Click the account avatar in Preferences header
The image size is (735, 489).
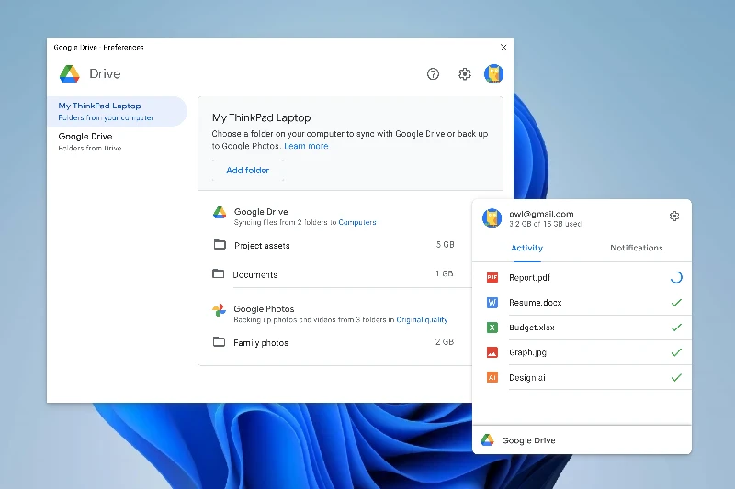[x=494, y=74]
